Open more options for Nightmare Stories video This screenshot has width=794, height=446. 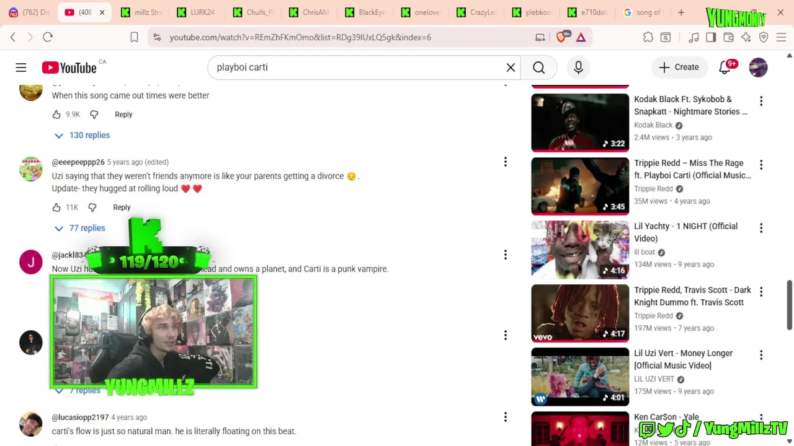(x=761, y=101)
